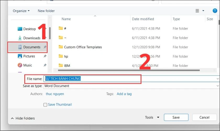Open the File name dropdown arrow

pyautogui.click(x=218, y=79)
